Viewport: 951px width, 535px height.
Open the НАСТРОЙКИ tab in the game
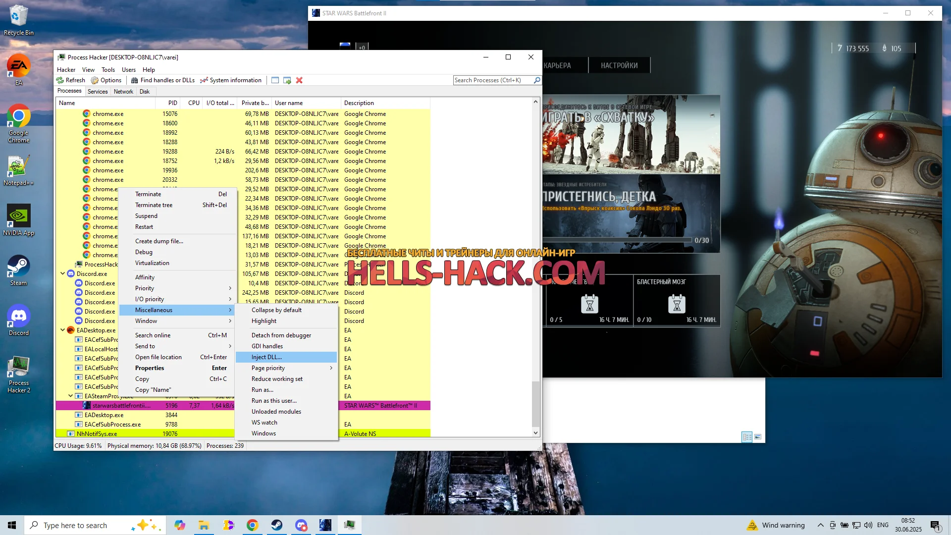tap(619, 65)
